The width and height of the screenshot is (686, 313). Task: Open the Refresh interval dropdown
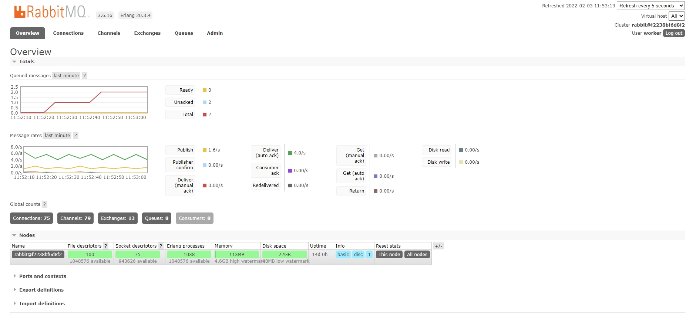(x=650, y=6)
